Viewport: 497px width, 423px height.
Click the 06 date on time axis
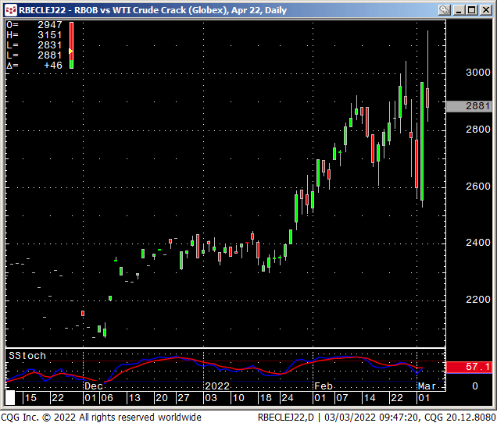[x=107, y=398]
